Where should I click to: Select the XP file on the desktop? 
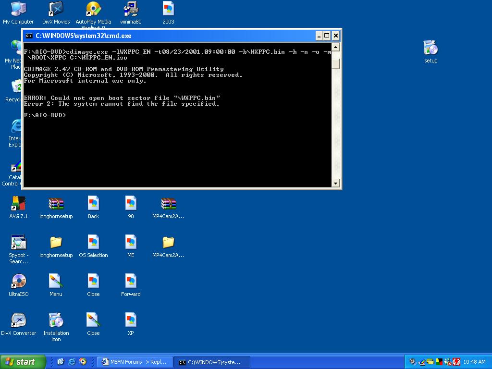pyautogui.click(x=131, y=324)
